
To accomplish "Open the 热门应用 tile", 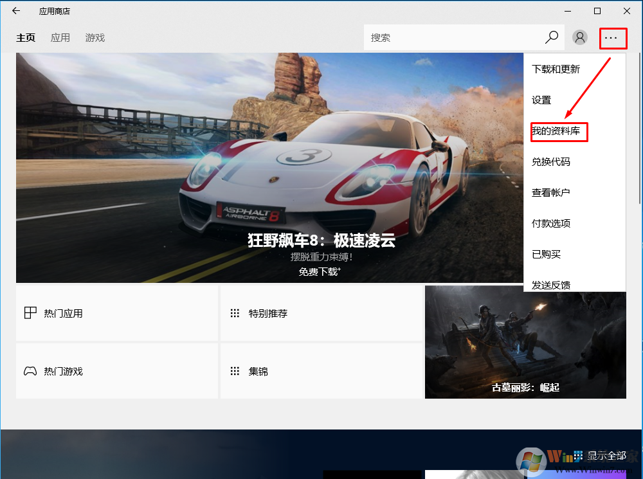I will 117,313.
